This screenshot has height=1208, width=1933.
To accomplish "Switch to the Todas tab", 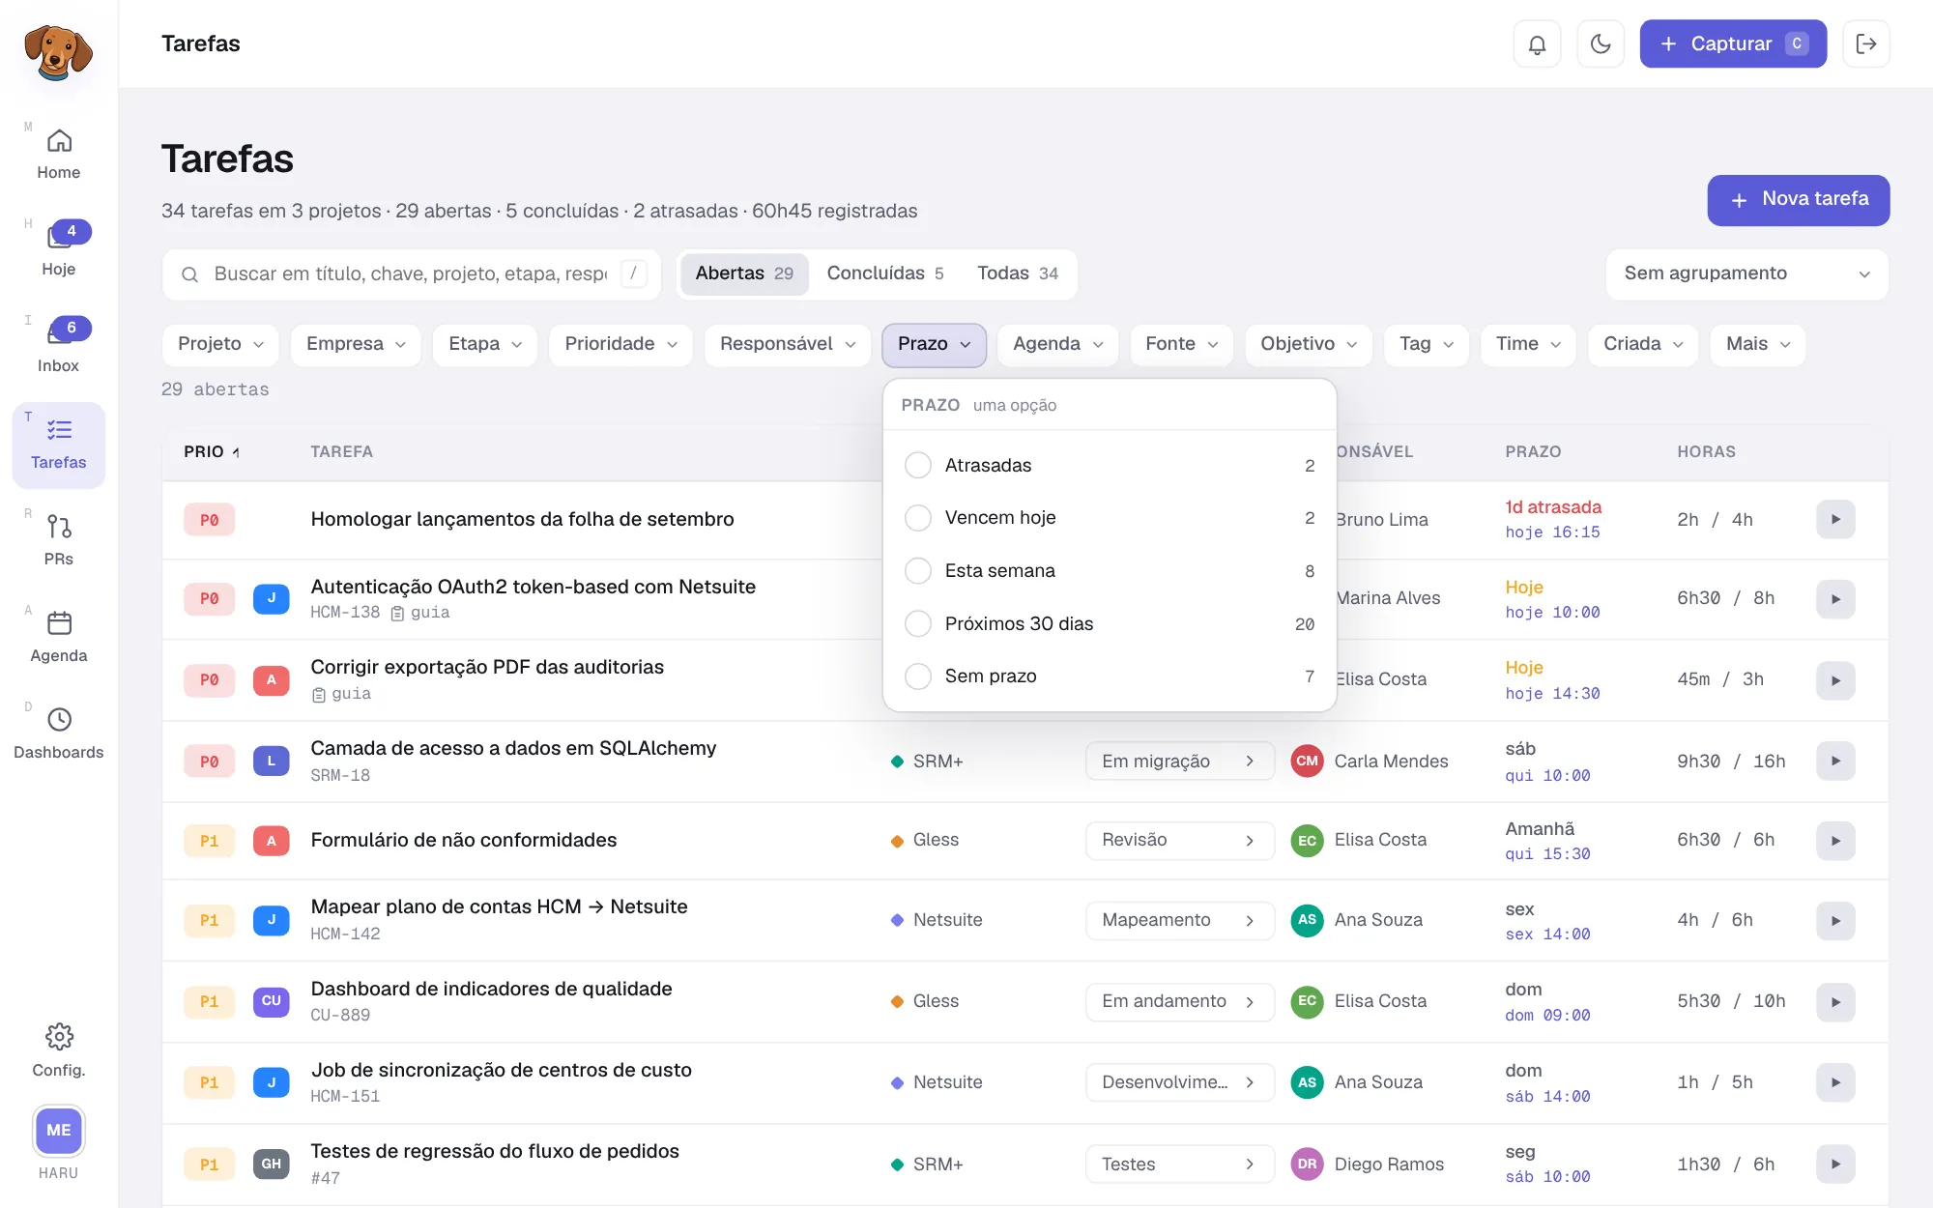I will (x=1018, y=273).
